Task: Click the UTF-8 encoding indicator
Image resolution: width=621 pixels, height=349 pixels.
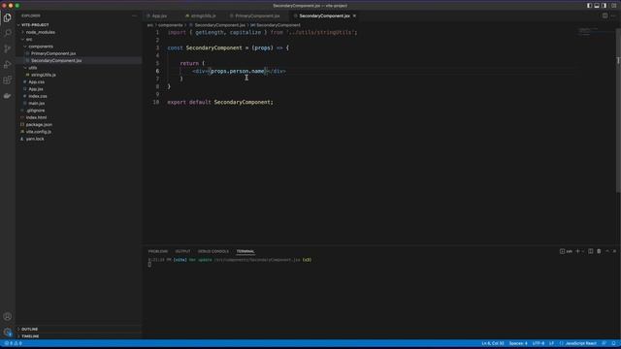Action: pos(539,343)
